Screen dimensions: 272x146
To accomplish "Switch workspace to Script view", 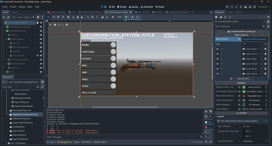I will click(121, 7).
